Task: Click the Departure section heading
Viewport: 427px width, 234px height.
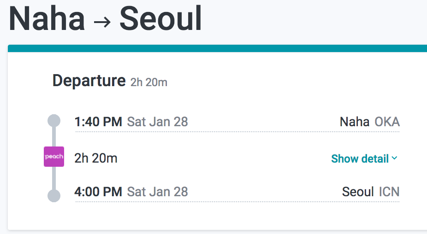Action: pyautogui.click(x=89, y=81)
